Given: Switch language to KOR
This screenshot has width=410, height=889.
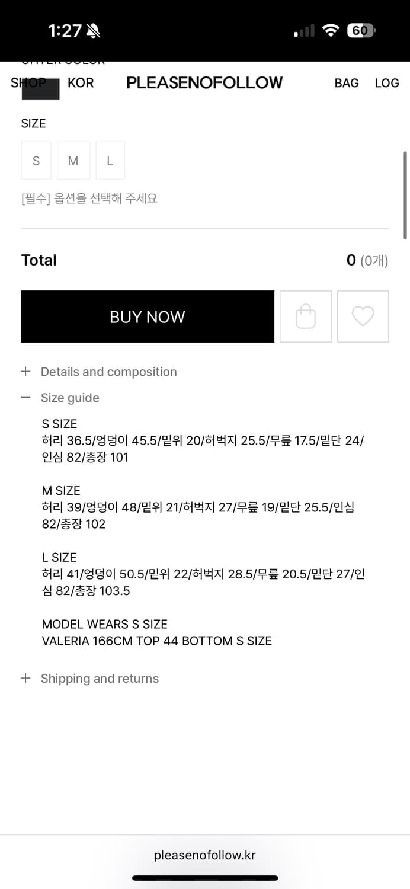Looking at the screenshot, I should pyautogui.click(x=81, y=83).
